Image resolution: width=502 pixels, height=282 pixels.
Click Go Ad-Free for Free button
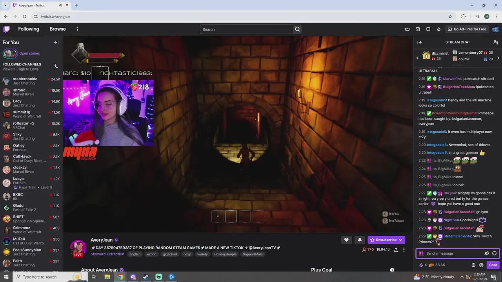click(467, 29)
